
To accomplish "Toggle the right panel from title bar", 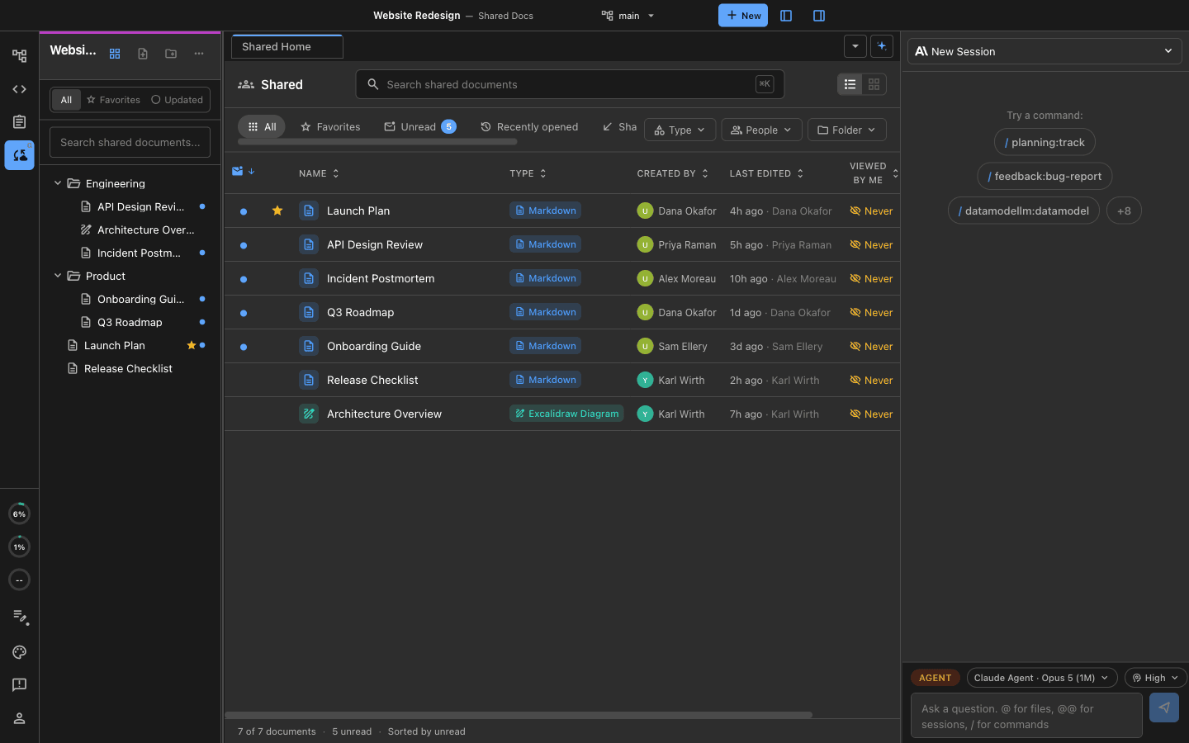I will point(819,16).
